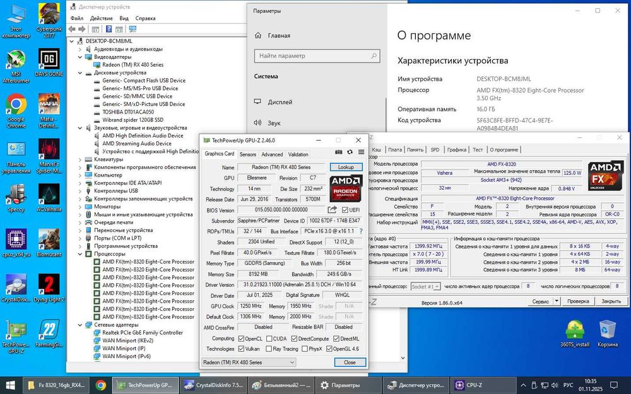Click the Найти параметр search field
The width and height of the screenshot is (631, 394).
coord(317,56)
